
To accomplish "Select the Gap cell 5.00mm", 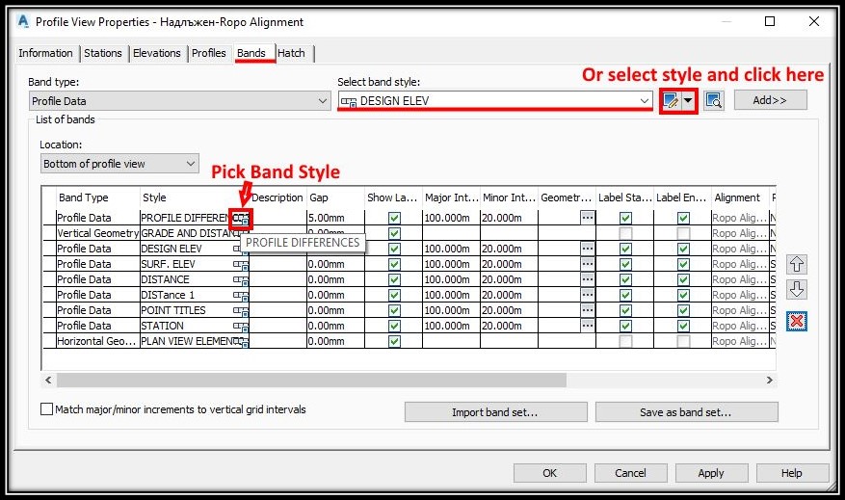I will 335,219.
